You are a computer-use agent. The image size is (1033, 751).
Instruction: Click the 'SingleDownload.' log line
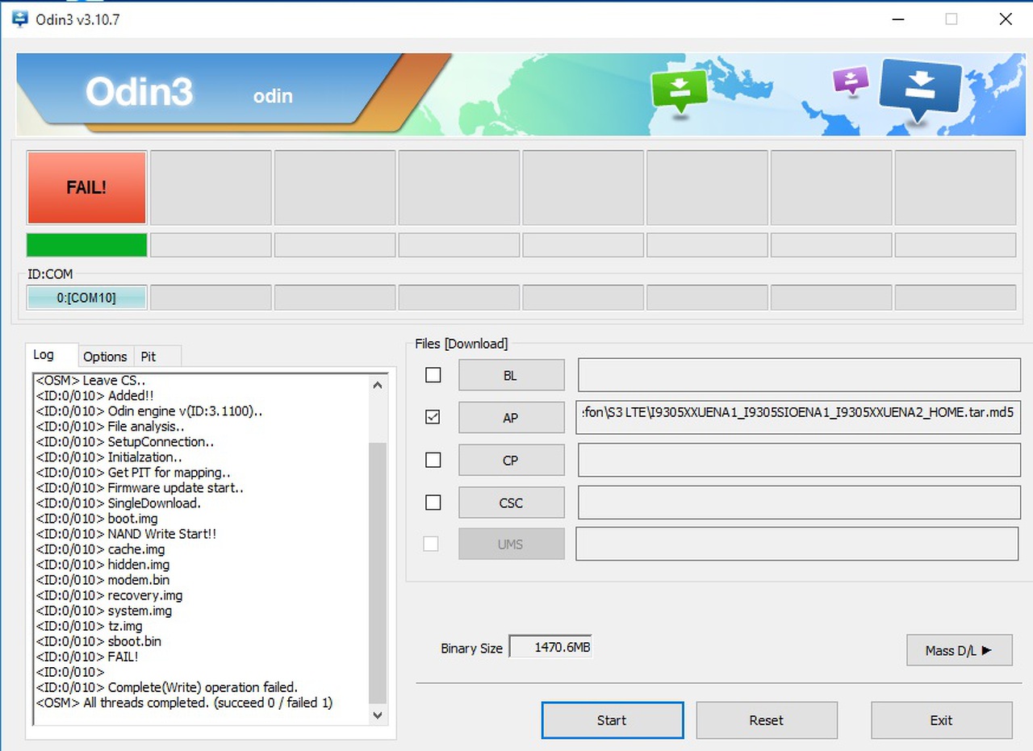tap(119, 503)
